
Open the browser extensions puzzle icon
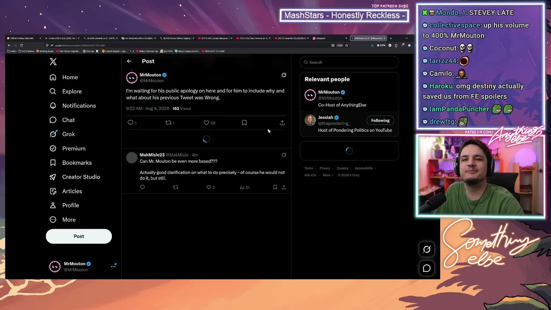pyautogui.click(x=396, y=45)
